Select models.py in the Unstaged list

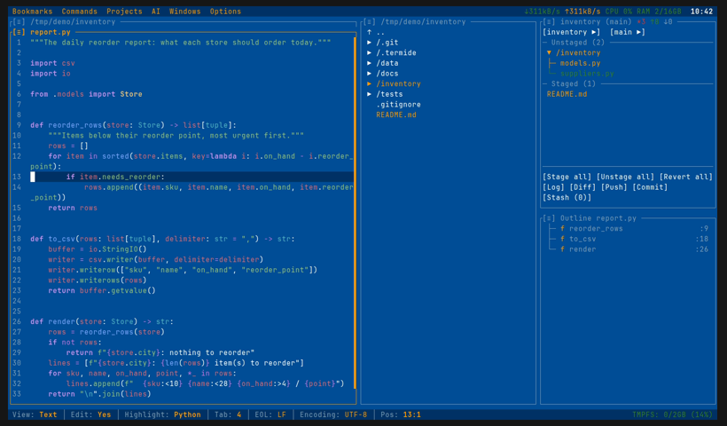580,63
